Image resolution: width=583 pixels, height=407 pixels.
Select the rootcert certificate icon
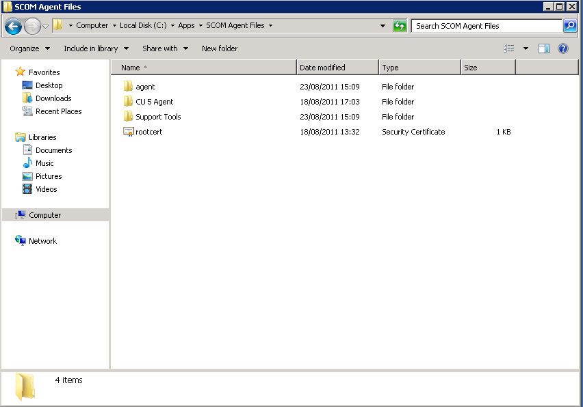[128, 132]
